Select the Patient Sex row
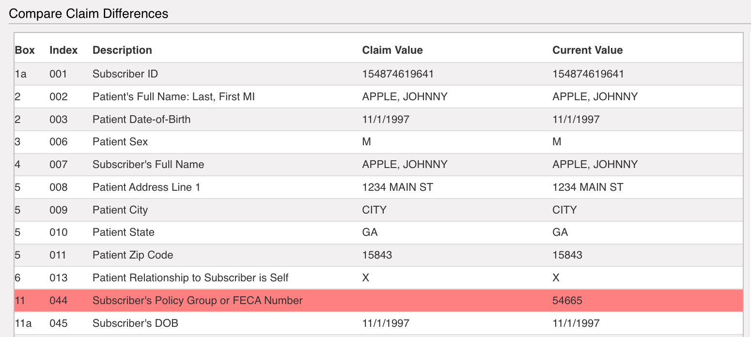The image size is (751, 337). [x=378, y=142]
